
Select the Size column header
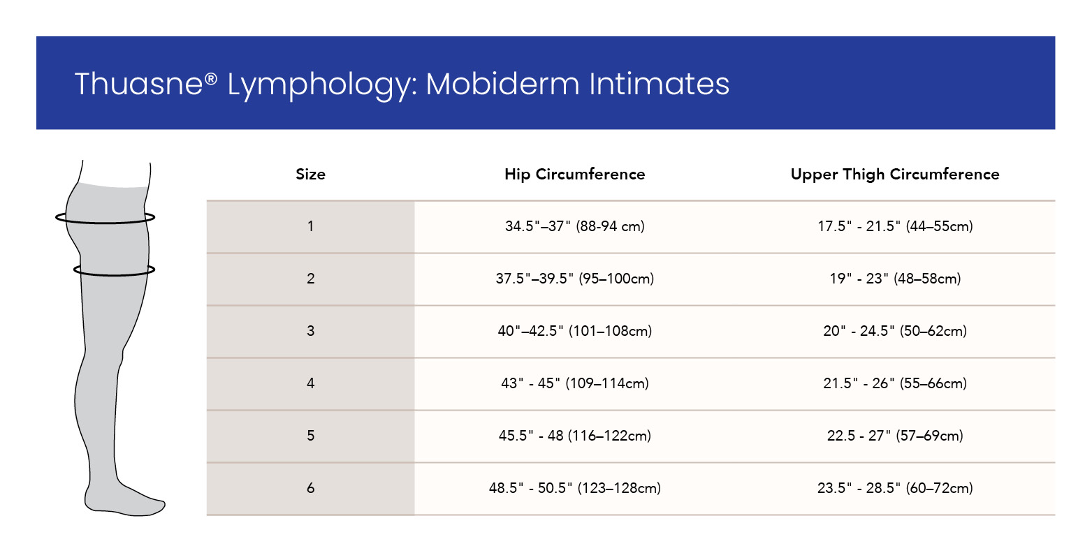coord(310,175)
